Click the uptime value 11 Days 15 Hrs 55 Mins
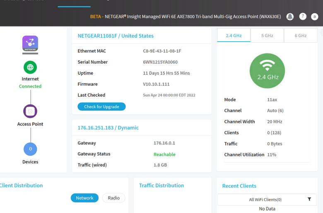The width and height of the screenshot is (323, 213). 166,73
